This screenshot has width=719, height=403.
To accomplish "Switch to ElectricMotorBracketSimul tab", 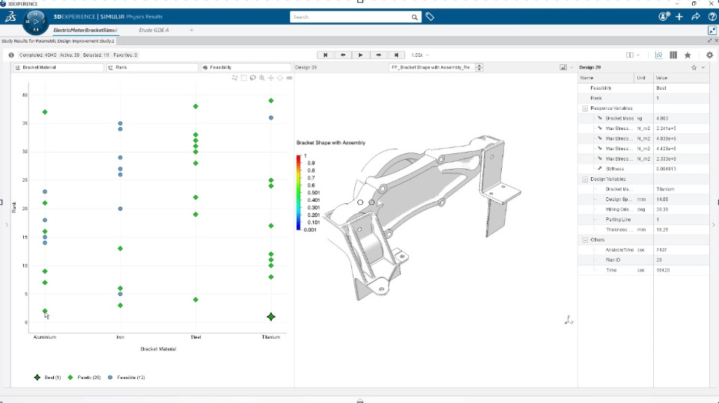I will point(85,30).
